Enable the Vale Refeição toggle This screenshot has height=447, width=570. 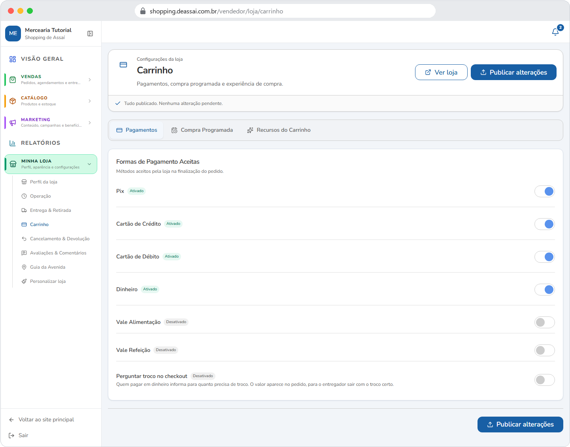(x=545, y=350)
